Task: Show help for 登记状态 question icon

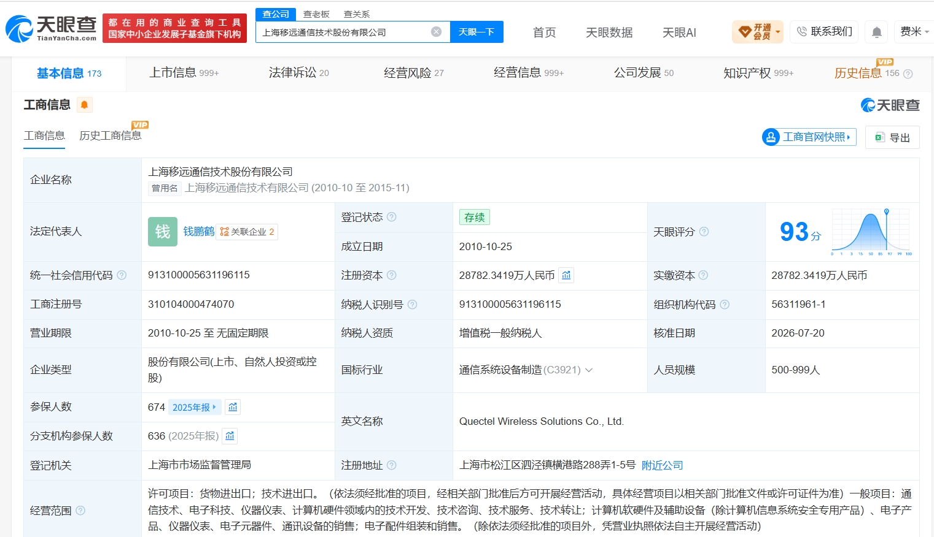Action: click(392, 217)
